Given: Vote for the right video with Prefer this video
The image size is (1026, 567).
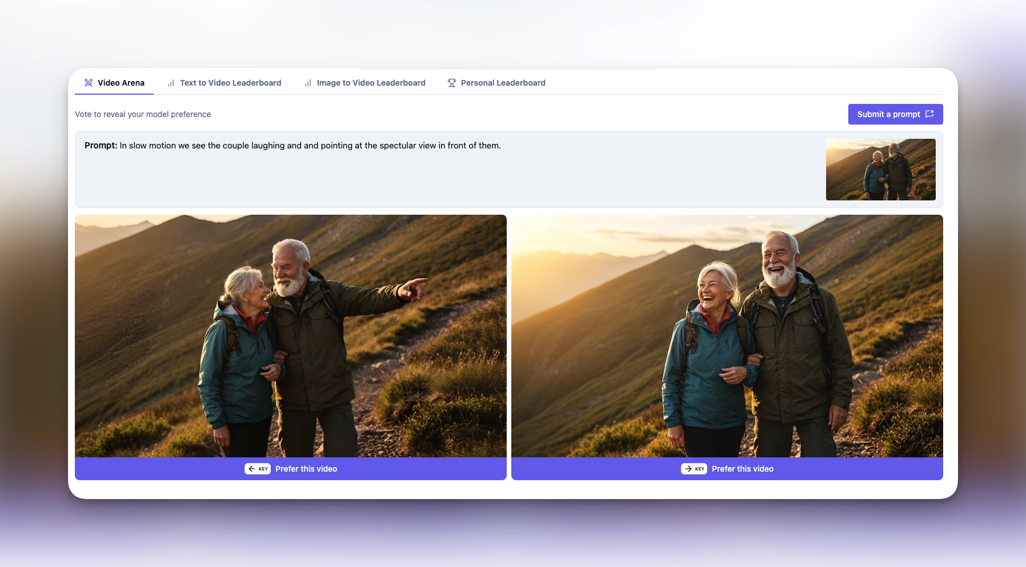Looking at the screenshot, I should (727, 469).
